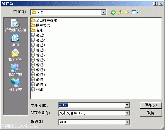Click the 保存(S) button
Image resolution: width=165 pixels, height=130 pixels.
tap(151, 105)
